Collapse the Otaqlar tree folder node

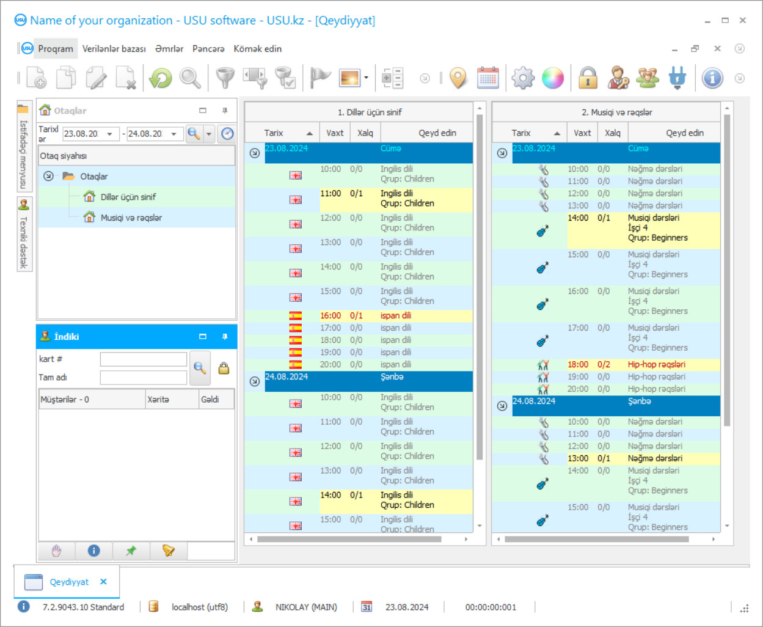48,176
